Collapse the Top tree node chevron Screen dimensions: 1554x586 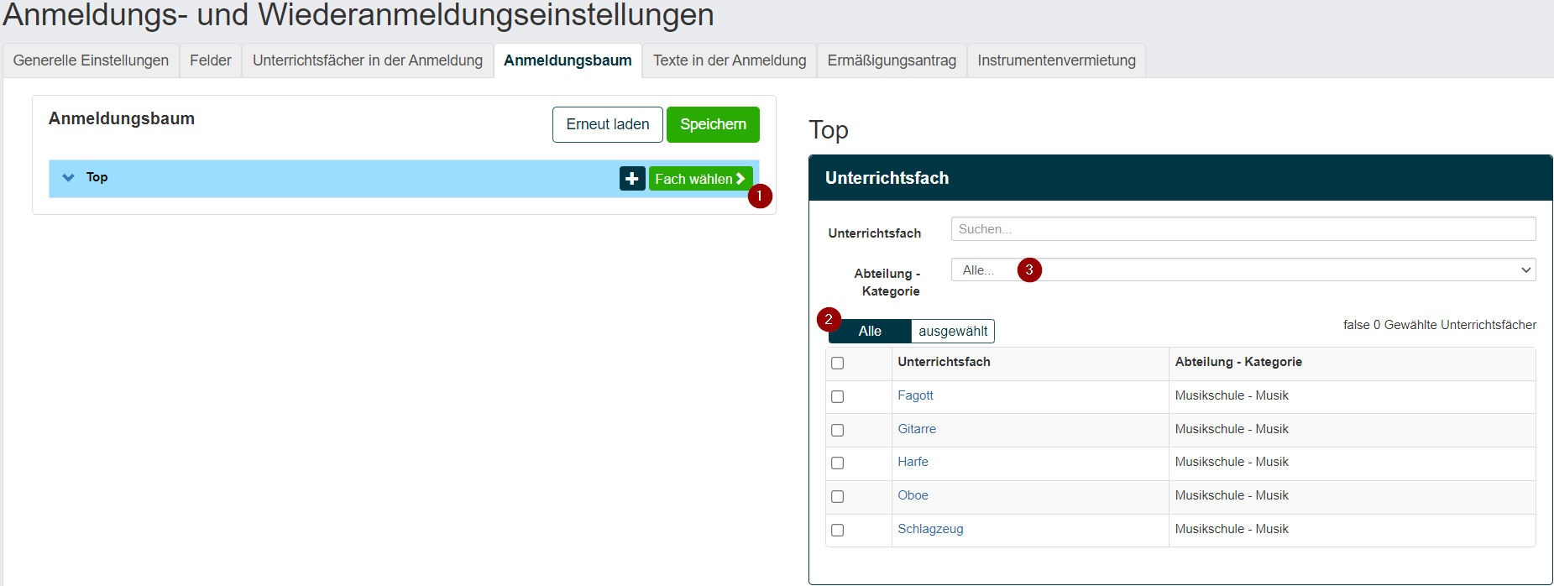(x=68, y=177)
